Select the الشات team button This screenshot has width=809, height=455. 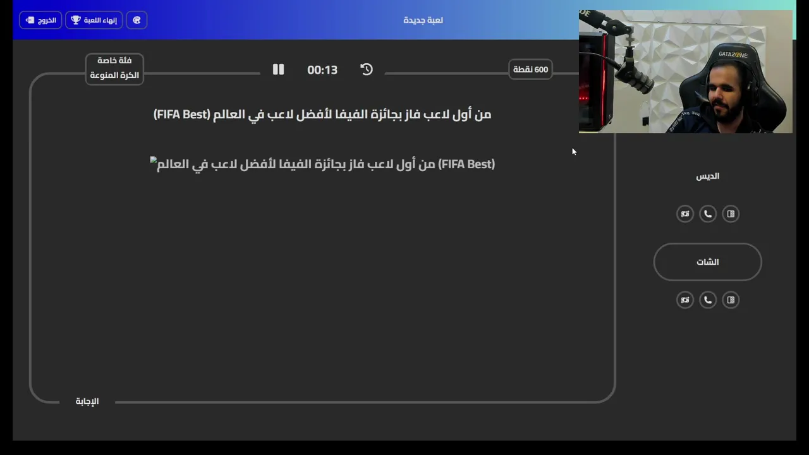tap(707, 262)
